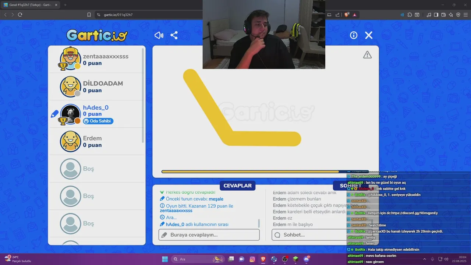Viewport: 471px width, 265px height.
Task: Open the weather widget showing 24°C
Action: [18, 259]
